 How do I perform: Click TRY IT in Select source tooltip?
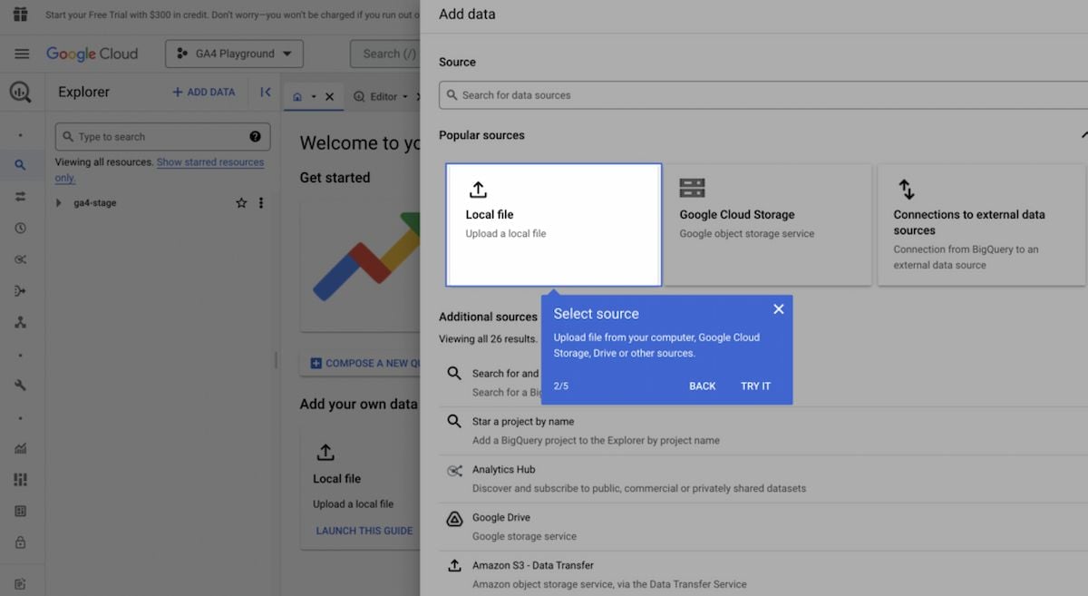point(755,386)
